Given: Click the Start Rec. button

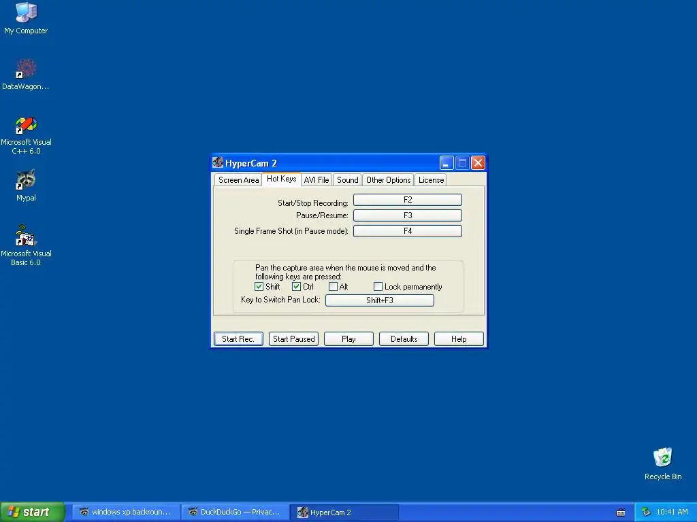Looking at the screenshot, I should click(238, 338).
